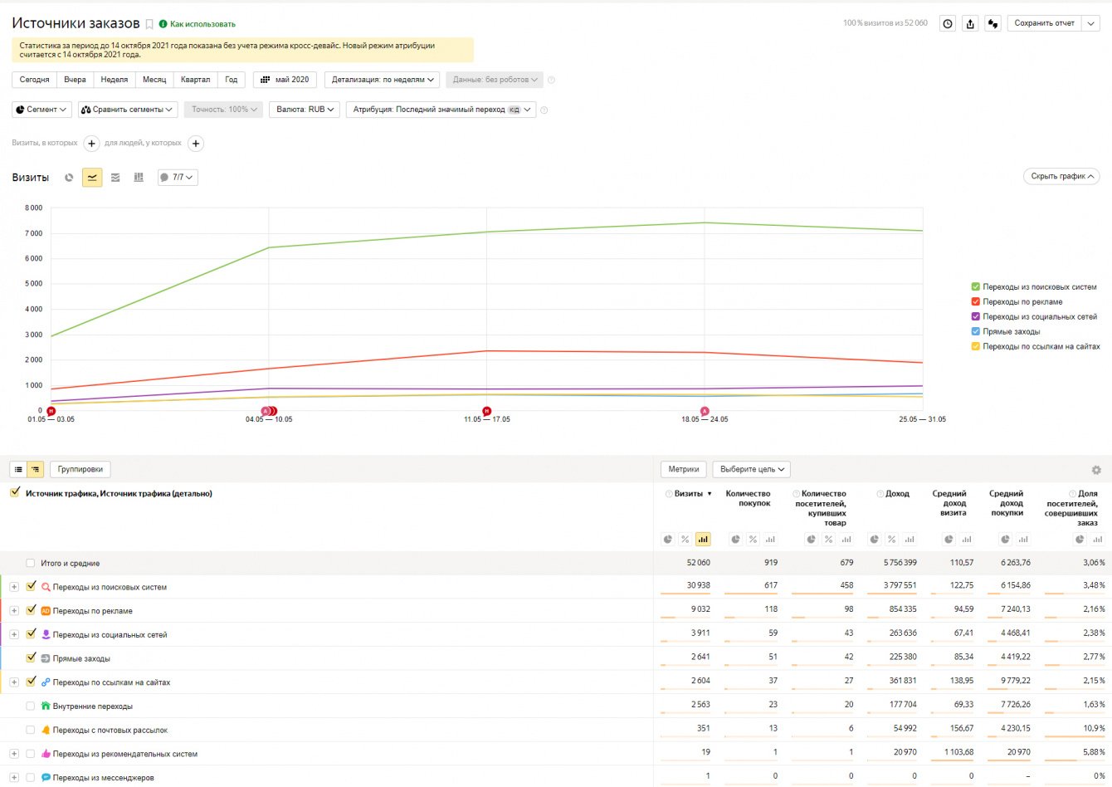Open the 'Валюта: RUB' currency dropdown

coord(305,110)
